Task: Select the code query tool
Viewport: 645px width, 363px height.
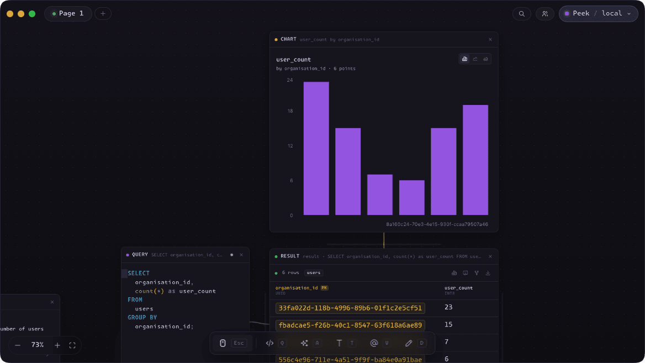Action: 269,343
